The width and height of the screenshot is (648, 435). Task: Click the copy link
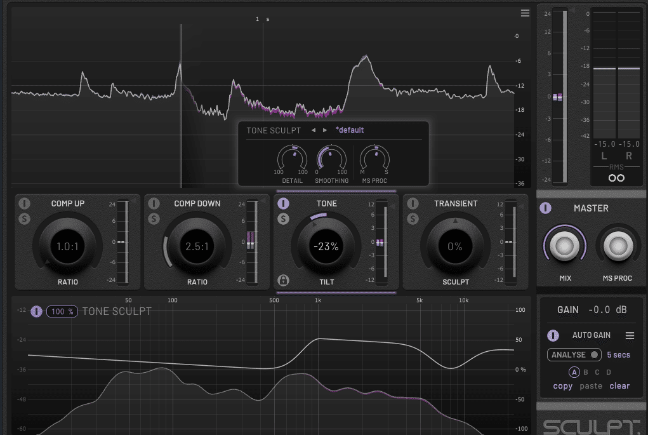coord(563,386)
